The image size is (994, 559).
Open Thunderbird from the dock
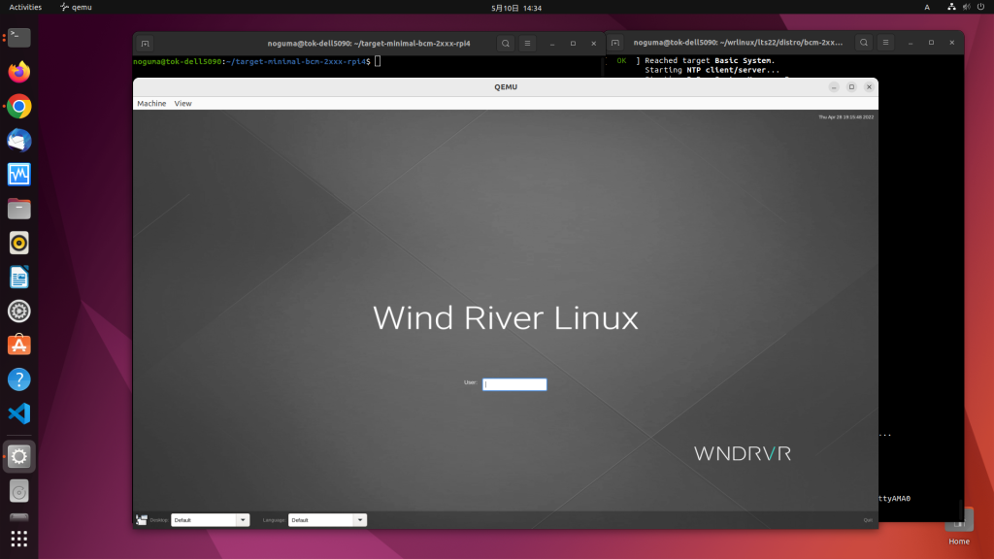coord(19,140)
